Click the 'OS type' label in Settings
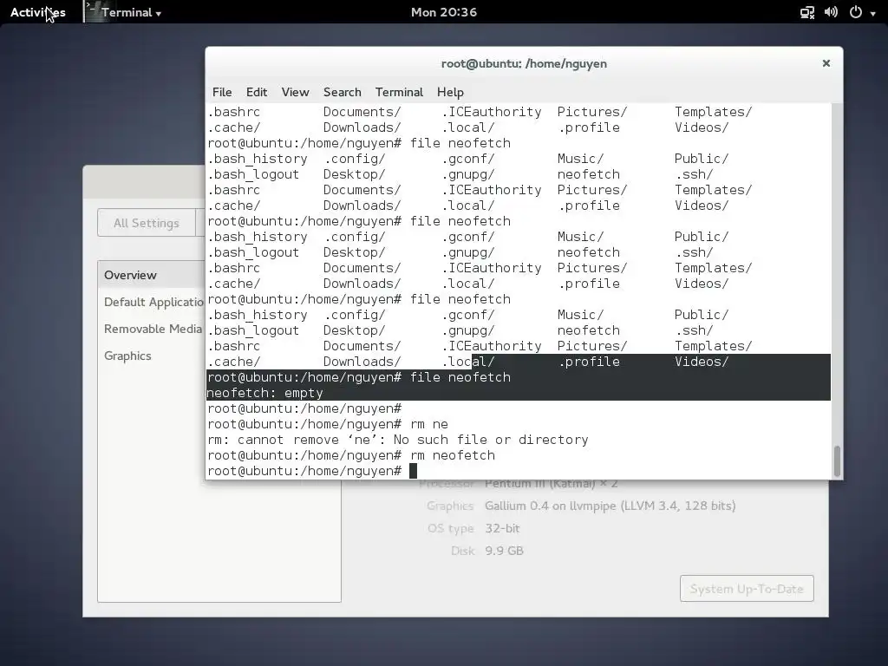888x666 pixels. pyautogui.click(x=450, y=528)
